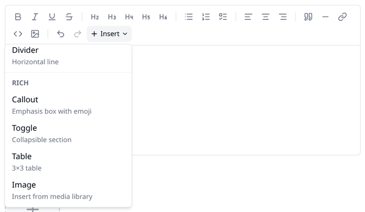
Task: Insert a numbered list
Action: [x=206, y=16]
